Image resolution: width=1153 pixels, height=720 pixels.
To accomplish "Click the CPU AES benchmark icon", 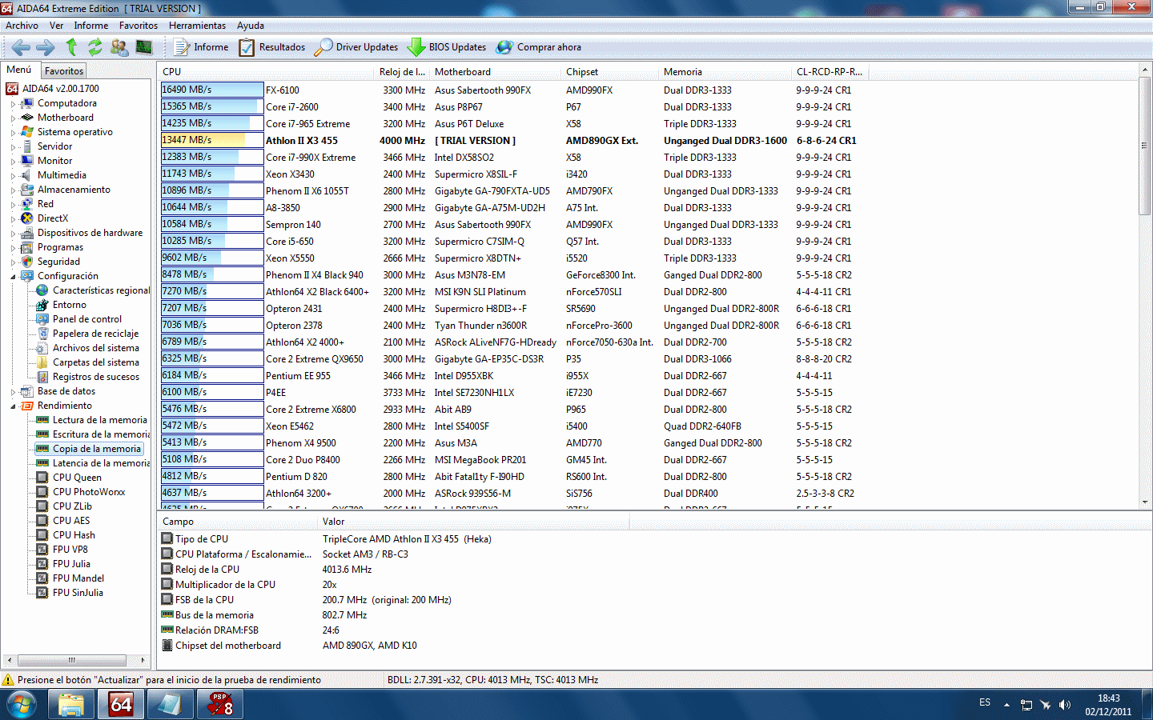I will click(42, 521).
